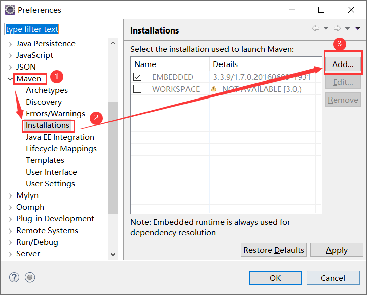Image resolution: width=367 pixels, height=295 pixels.
Task: Click NOT AVAILABLE [3.0,) details cell
Action: click(x=262, y=89)
